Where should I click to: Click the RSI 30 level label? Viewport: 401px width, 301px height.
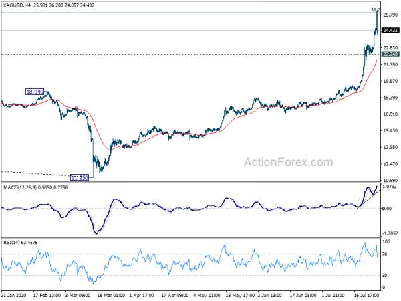point(386,275)
